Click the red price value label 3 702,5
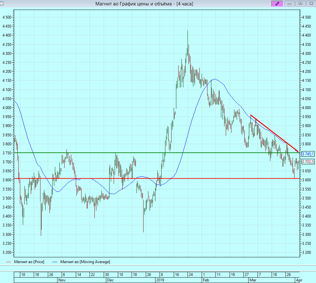Viewport: 316px width, 283px height. point(308,161)
